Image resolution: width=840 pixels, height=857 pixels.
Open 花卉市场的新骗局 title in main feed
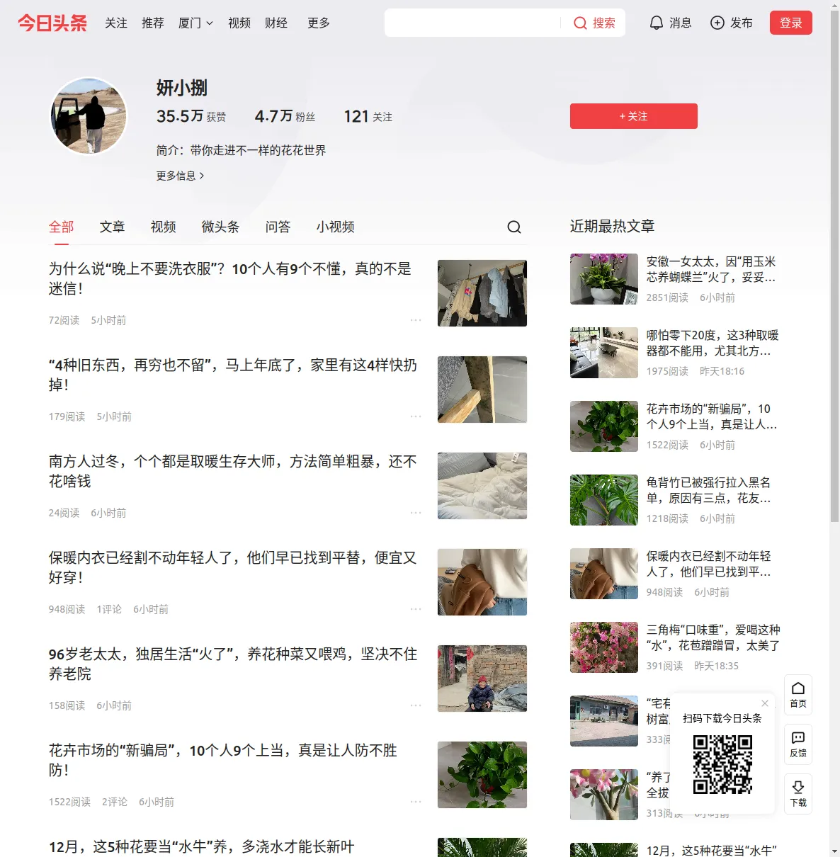[223, 760]
